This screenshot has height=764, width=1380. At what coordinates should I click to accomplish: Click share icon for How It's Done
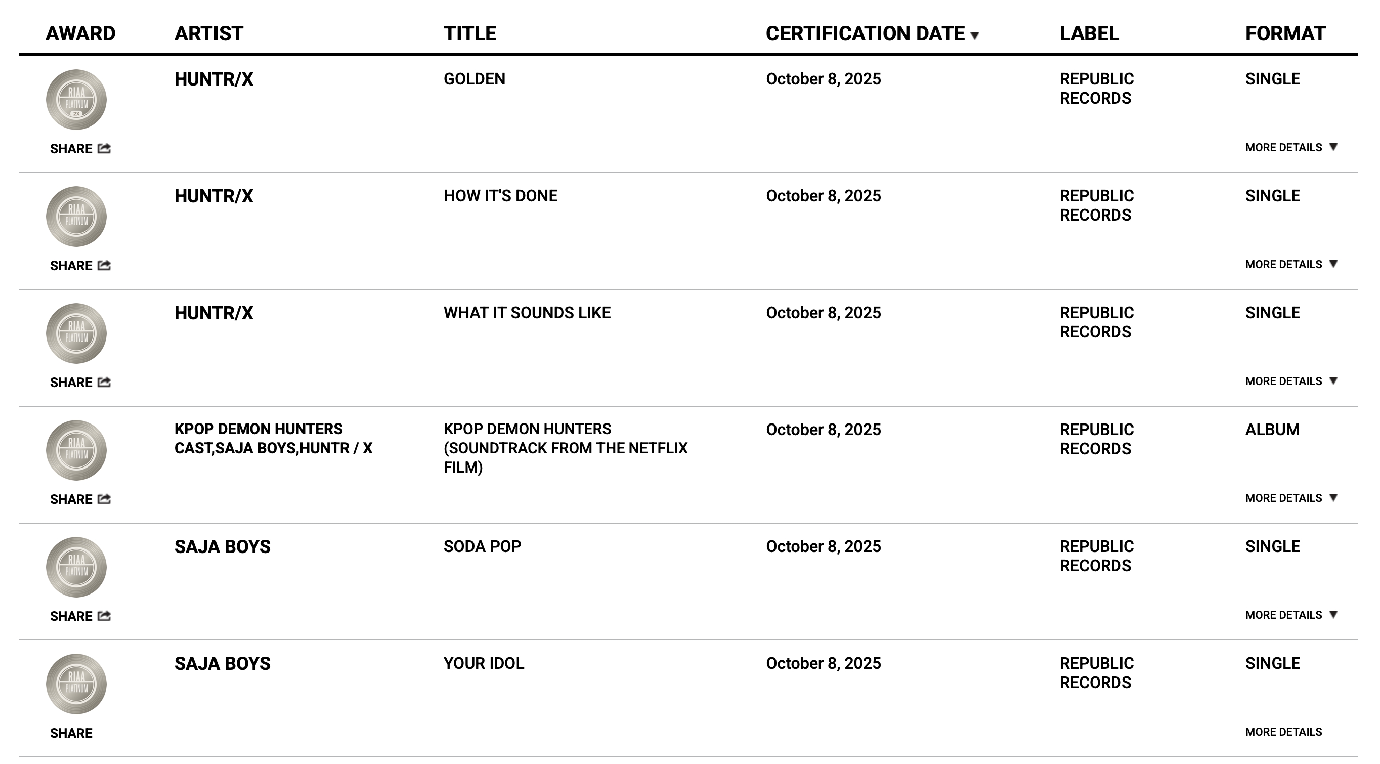pyautogui.click(x=104, y=265)
